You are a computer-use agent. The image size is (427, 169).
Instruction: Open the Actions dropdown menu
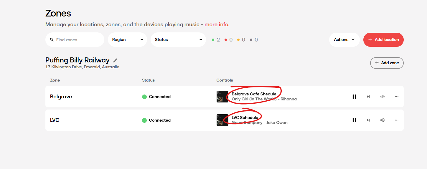(x=344, y=40)
